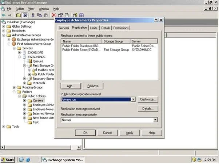This screenshot has width=219, height=164.
Task: Click the Properties toolbar icon
Action: pos(60,15)
